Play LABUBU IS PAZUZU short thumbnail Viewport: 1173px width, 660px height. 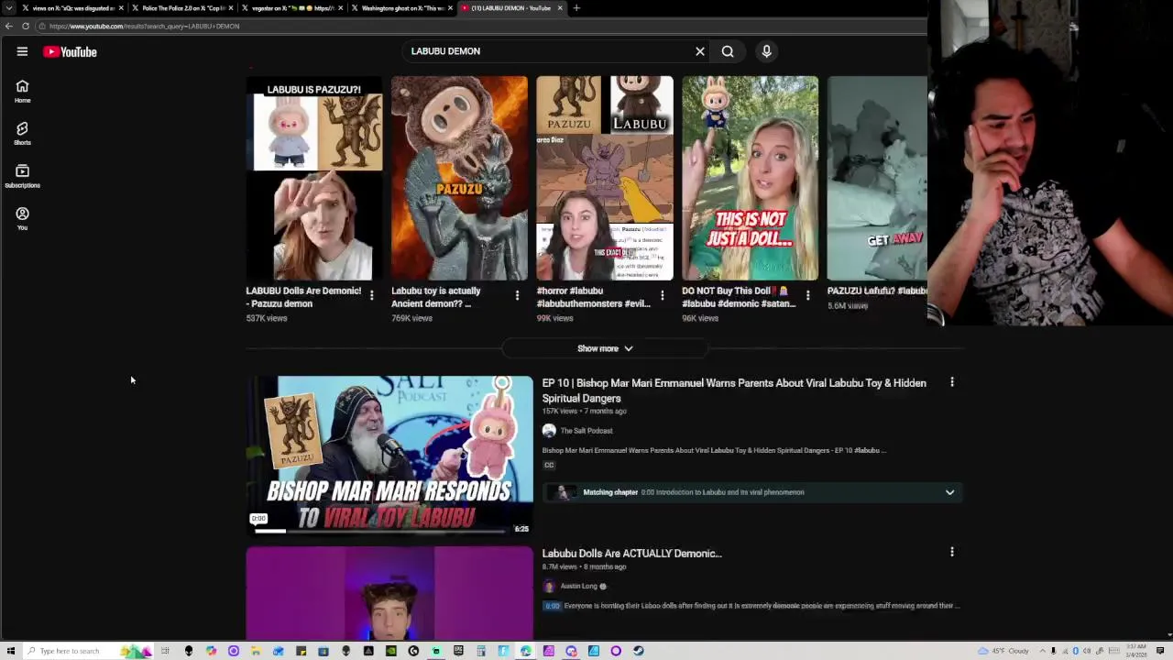click(x=314, y=178)
